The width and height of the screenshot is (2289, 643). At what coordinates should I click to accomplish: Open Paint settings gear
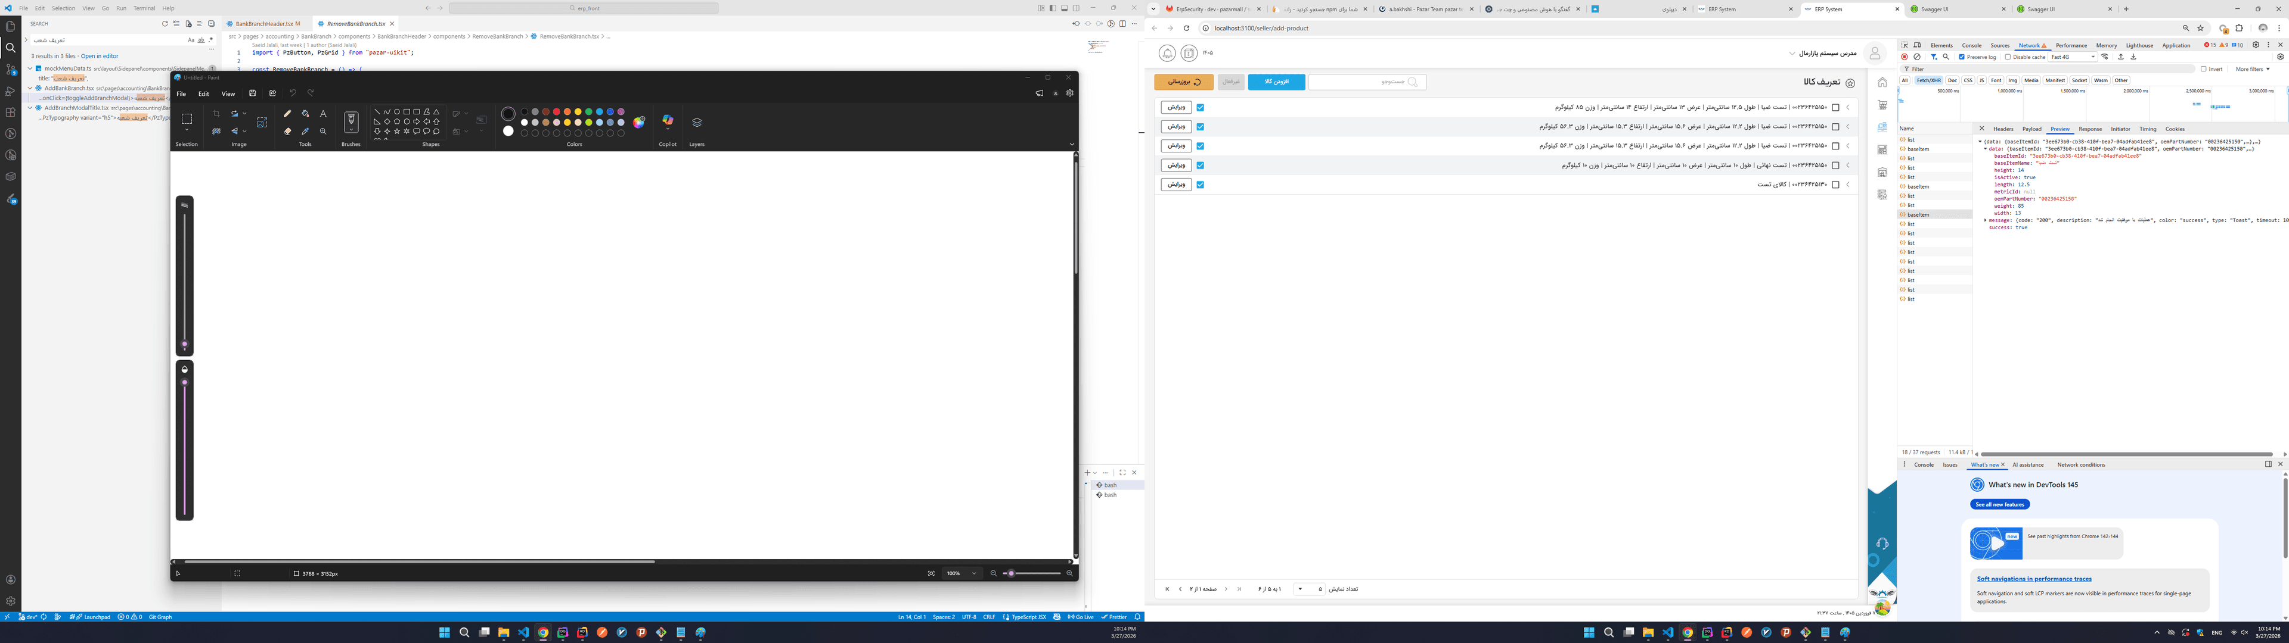1070,93
